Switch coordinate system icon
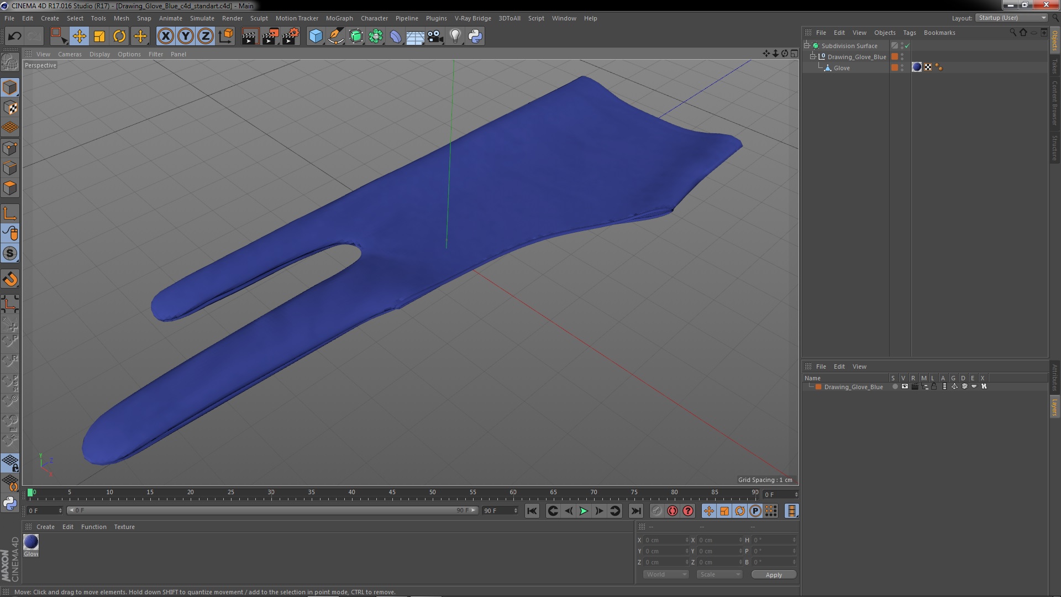This screenshot has height=597, width=1061. tap(226, 36)
